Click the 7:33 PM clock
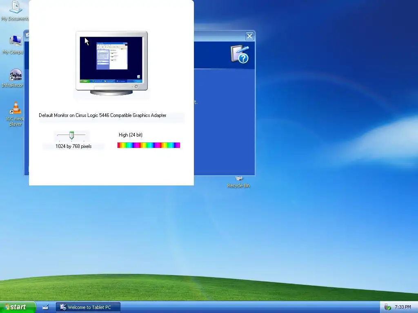 pyautogui.click(x=402, y=307)
